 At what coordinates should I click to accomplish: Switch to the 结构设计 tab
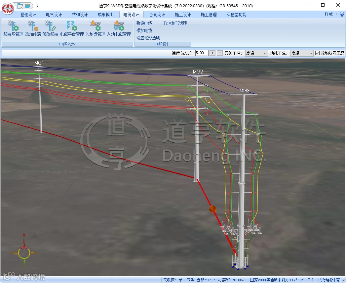(80, 15)
